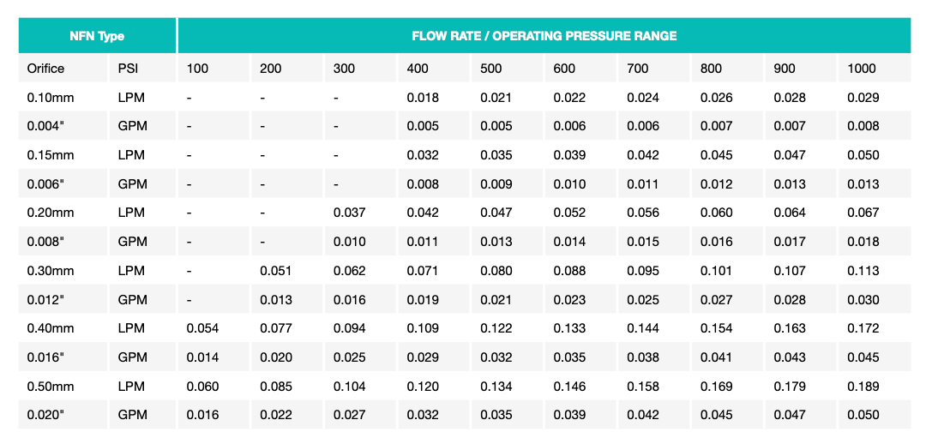The height and width of the screenshot is (444, 926).
Task: Select the 0.067 LPM flow value
Action: tap(863, 213)
